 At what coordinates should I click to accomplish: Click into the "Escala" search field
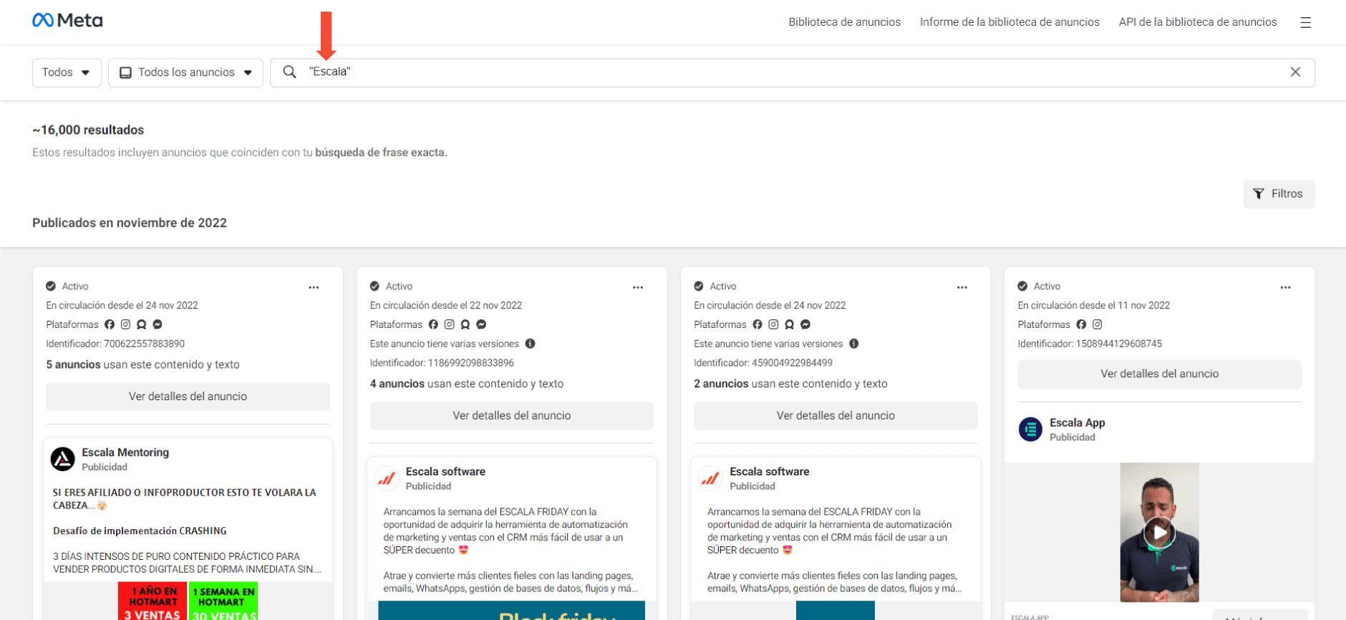pyautogui.click(x=793, y=72)
